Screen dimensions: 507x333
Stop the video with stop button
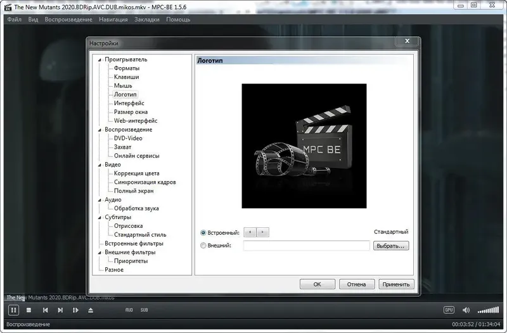tap(29, 310)
